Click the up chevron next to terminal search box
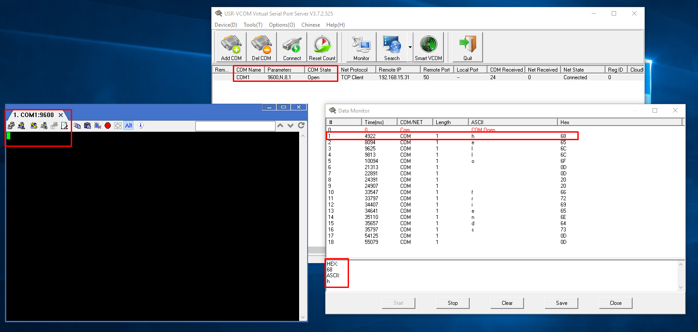 tap(280, 126)
